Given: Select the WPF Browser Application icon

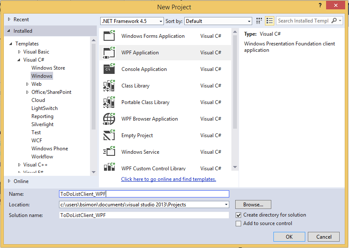Looking at the screenshot, I should coord(109,118).
